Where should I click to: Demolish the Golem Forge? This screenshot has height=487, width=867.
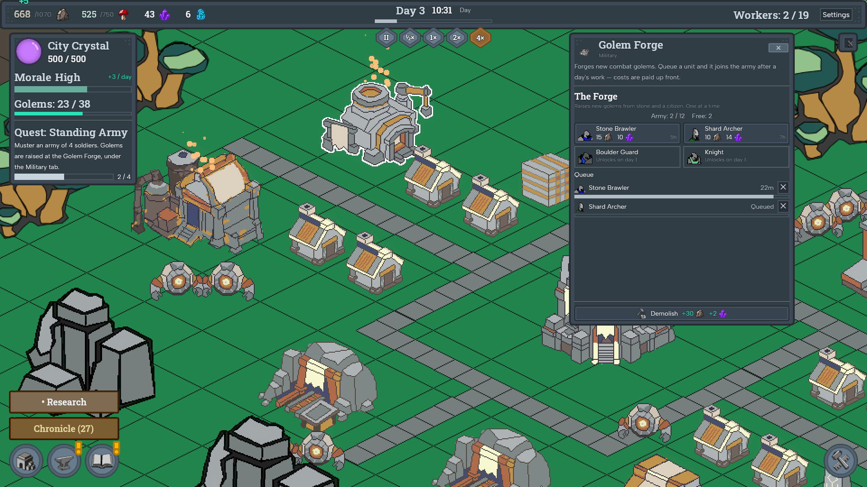682,313
